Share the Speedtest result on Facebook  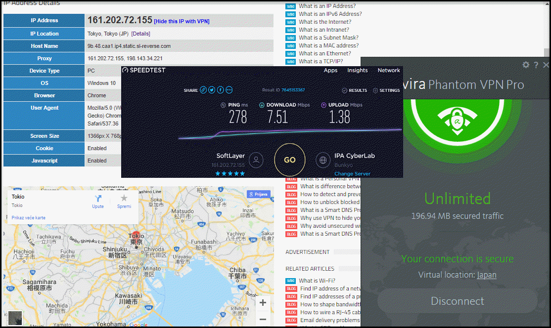220,90
